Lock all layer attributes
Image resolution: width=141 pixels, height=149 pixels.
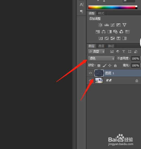[x=115, y=65]
